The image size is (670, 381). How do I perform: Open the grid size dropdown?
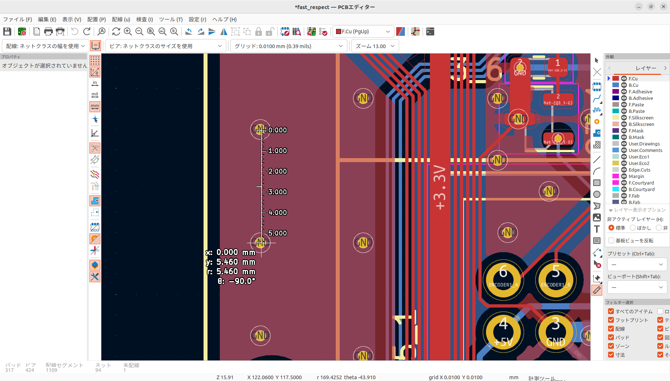click(x=288, y=46)
